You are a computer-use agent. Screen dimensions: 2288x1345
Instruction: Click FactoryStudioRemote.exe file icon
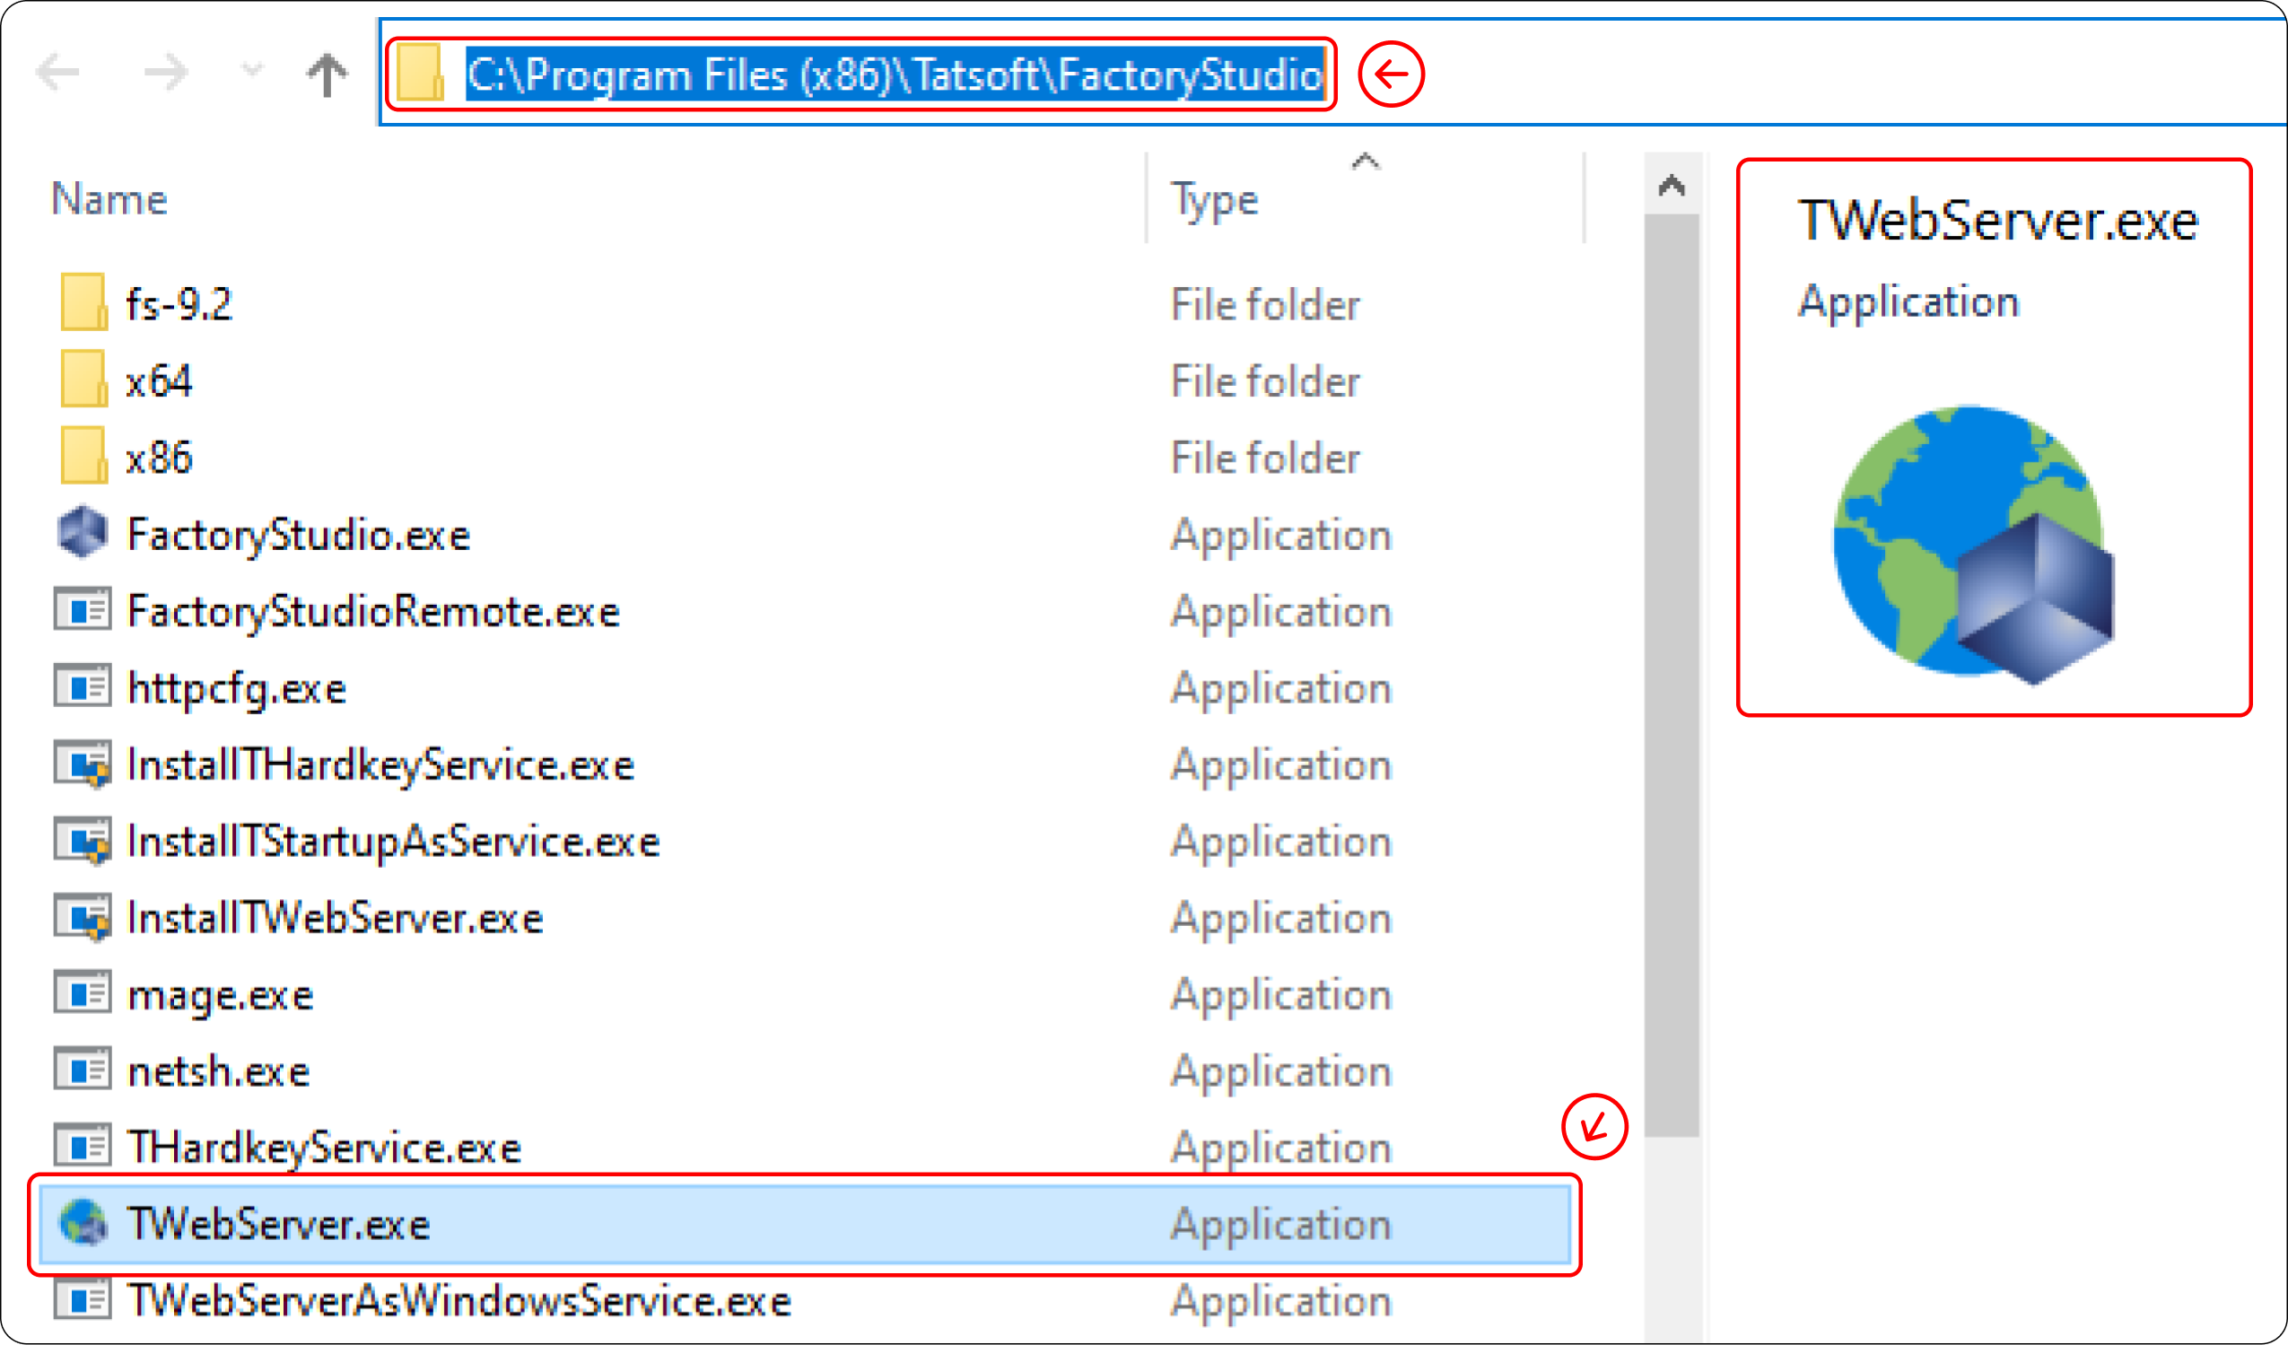pos(83,609)
